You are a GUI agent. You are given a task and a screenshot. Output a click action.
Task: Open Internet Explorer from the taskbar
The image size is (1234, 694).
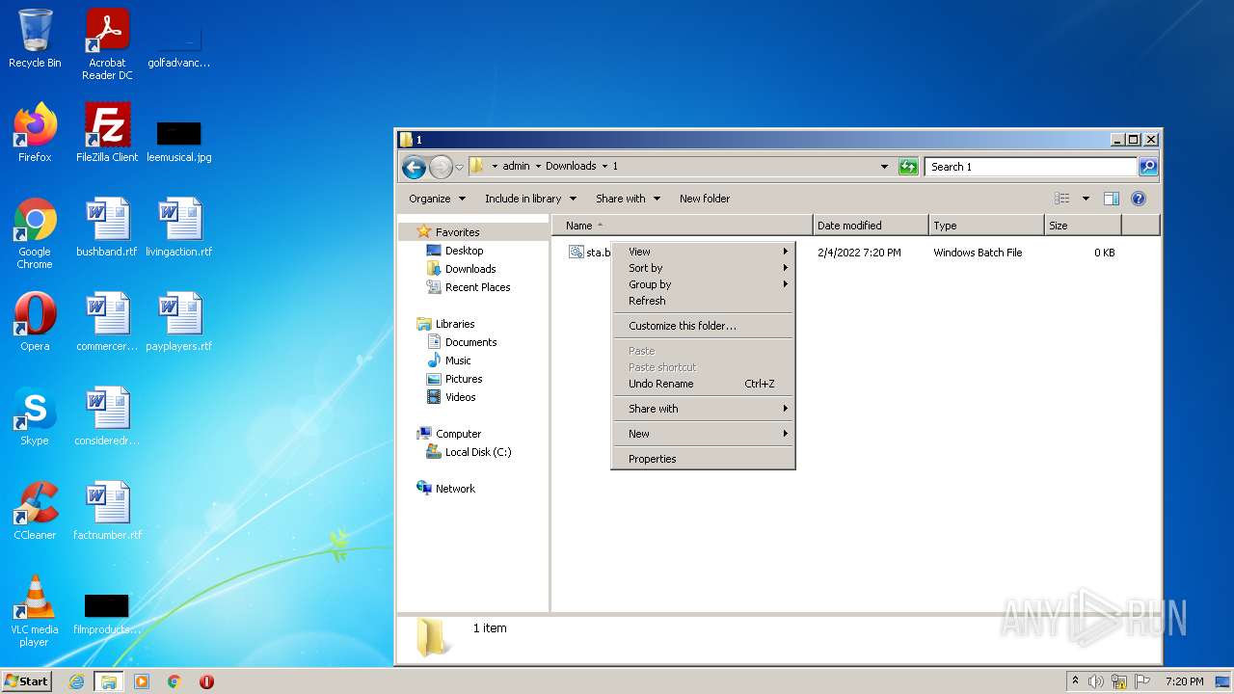77,681
